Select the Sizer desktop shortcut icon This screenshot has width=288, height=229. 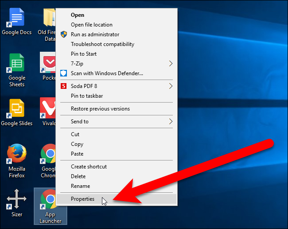[x=16, y=199]
